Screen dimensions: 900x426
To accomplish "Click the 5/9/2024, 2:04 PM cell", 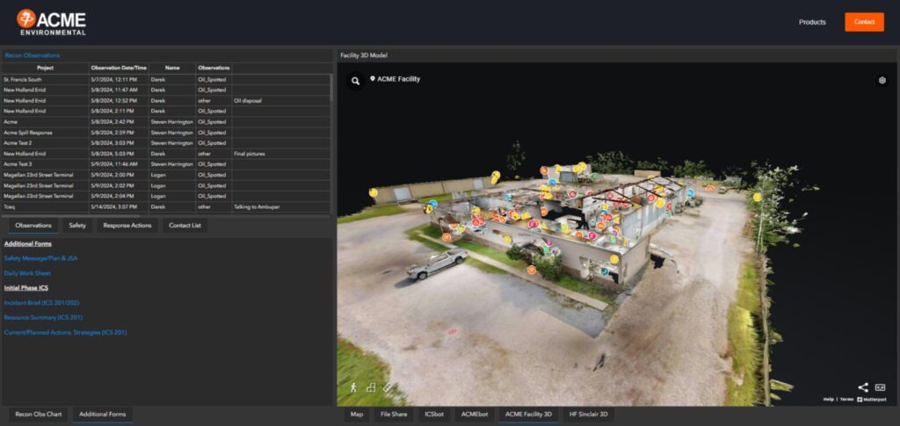I will [x=119, y=196].
